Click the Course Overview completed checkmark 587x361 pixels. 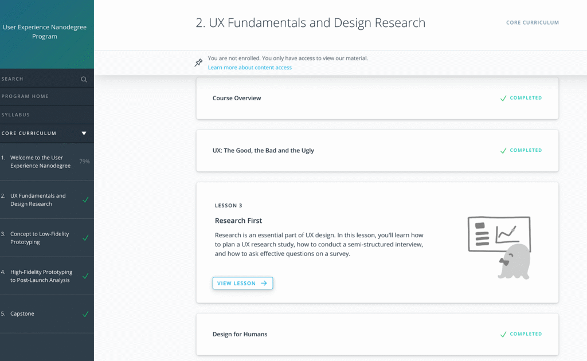point(503,98)
